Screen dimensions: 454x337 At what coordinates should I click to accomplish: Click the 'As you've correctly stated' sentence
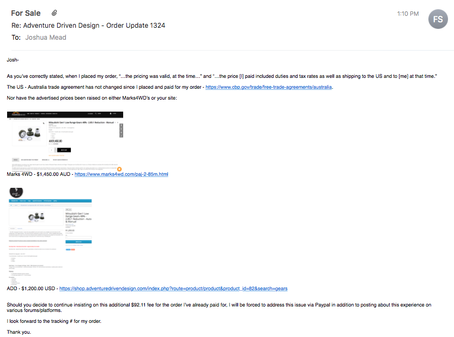[x=222, y=76]
